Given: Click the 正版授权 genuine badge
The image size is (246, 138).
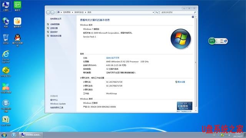Looking at the screenshot, I should click(x=184, y=106).
